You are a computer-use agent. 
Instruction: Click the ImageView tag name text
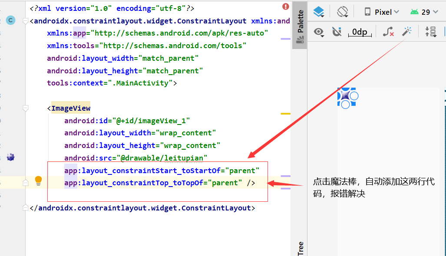pyautogui.click(x=71, y=108)
